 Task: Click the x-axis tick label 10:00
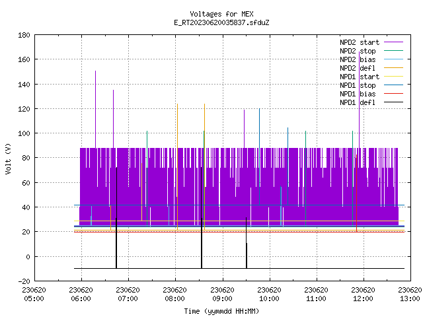click(x=269, y=299)
